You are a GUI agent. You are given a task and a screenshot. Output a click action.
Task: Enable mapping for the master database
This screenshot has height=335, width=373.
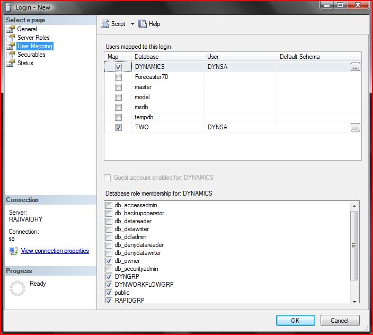118,87
